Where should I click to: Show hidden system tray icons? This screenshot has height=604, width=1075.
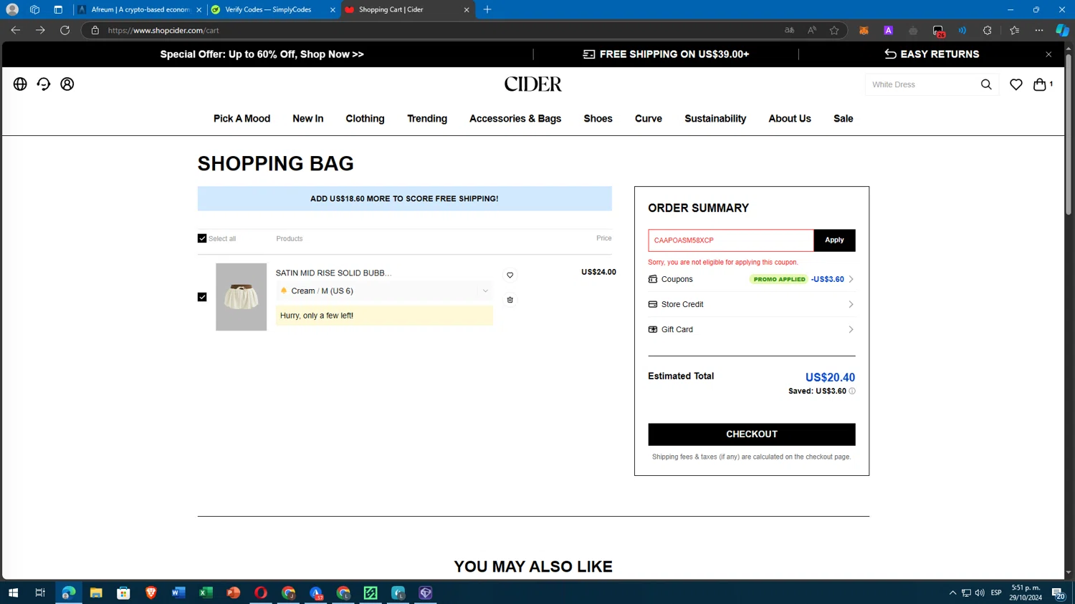(x=952, y=593)
